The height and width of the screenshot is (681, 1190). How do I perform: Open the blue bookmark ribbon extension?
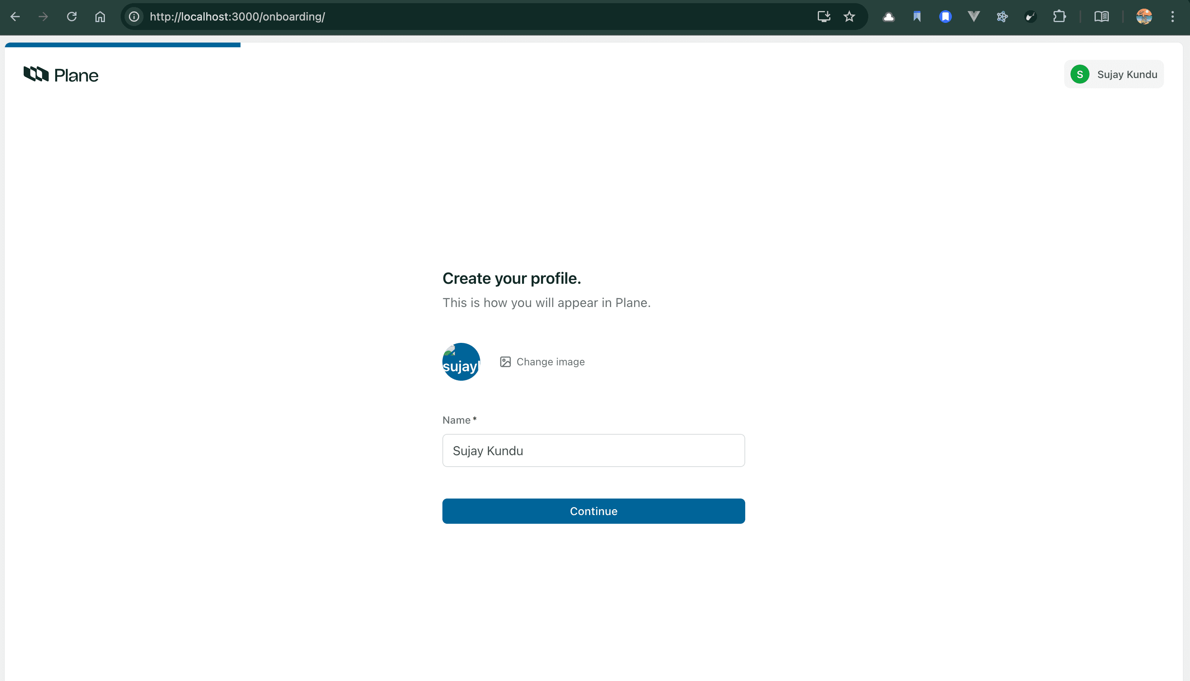coord(917,17)
